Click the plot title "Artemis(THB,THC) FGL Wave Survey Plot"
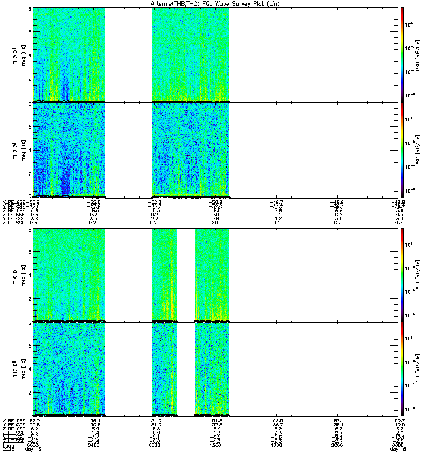 coord(215,4)
